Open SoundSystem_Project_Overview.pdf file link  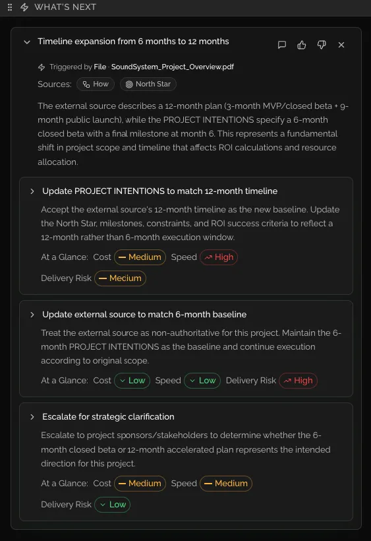pos(172,67)
